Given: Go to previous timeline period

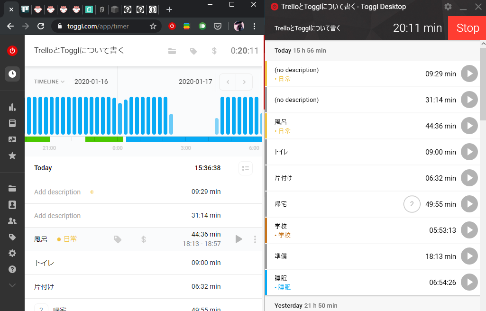Looking at the screenshot, I should (x=228, y=82).
